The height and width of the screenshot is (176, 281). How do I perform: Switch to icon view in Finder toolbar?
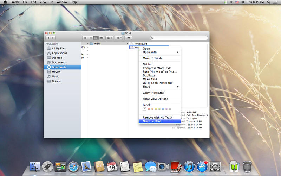[x=85, y=38]
